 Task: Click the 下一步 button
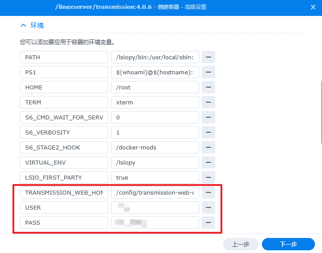pyautogui.click(x=288, y=244)
